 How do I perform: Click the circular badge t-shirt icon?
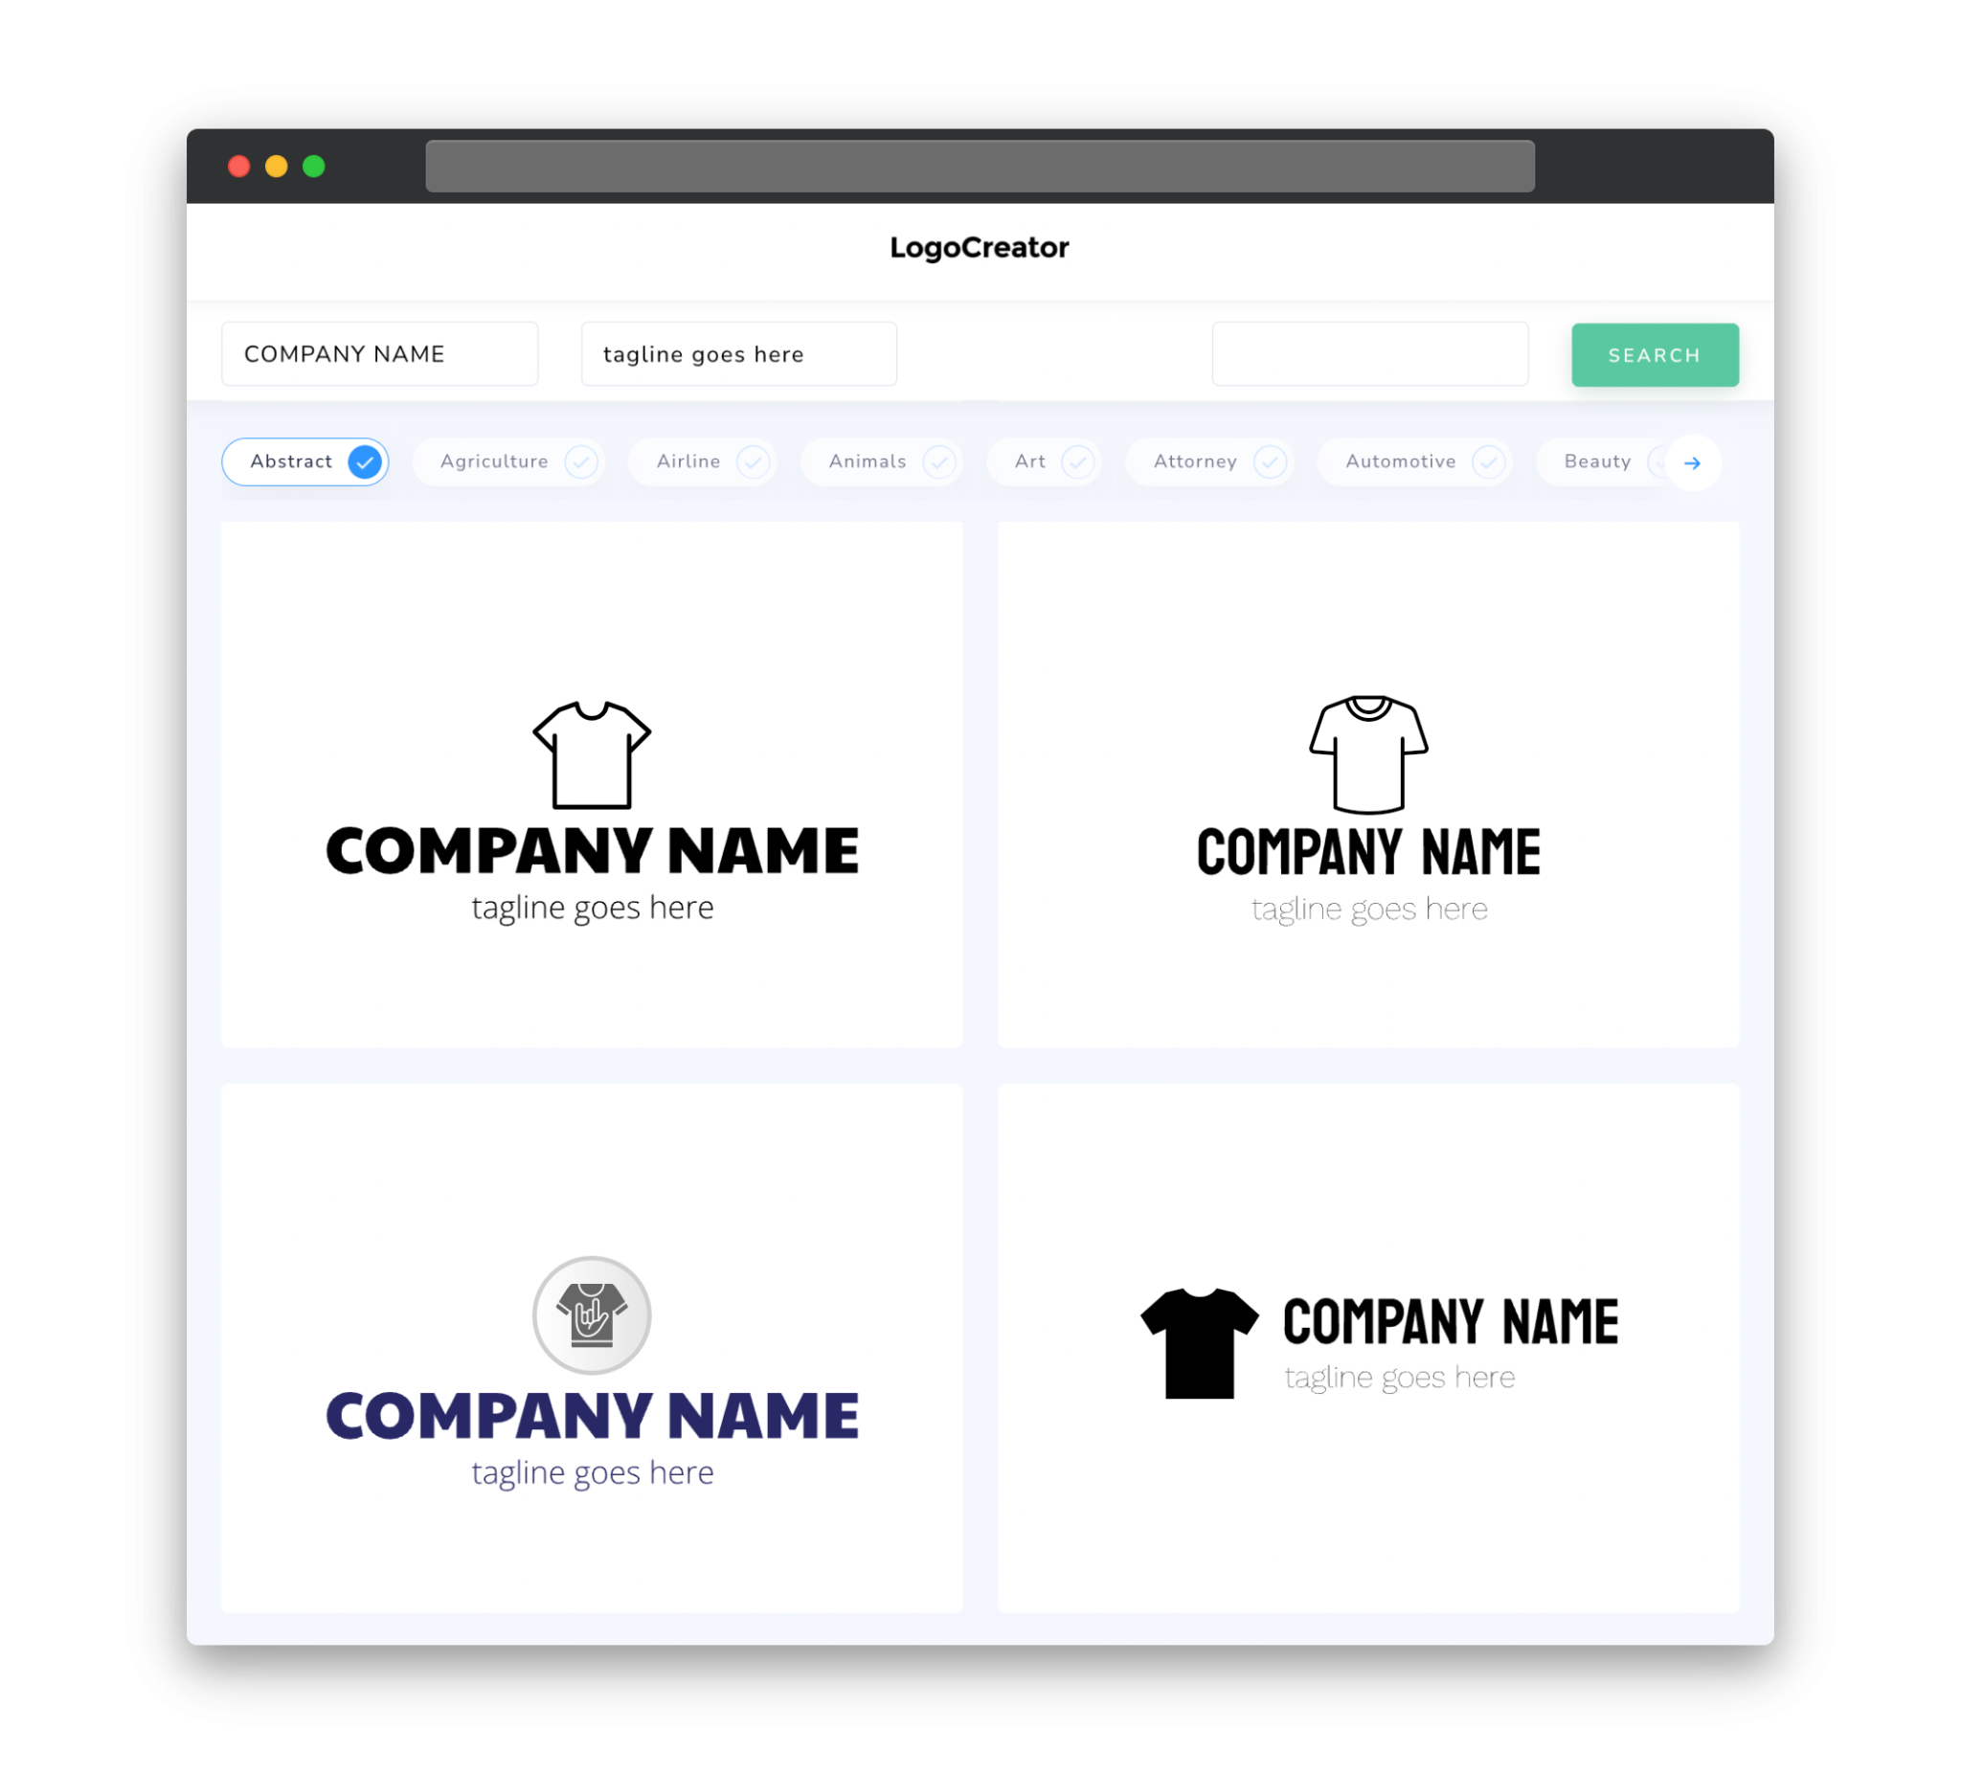click(593, 1314)
